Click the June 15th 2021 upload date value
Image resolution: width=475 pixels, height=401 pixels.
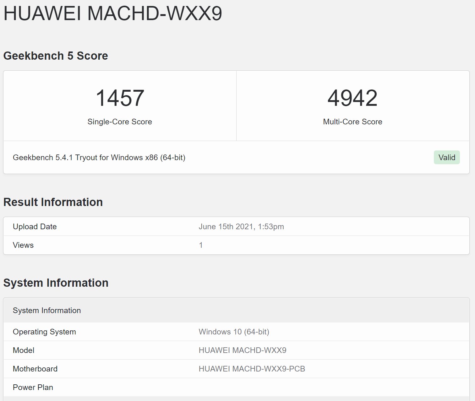[x=241, y=227]
